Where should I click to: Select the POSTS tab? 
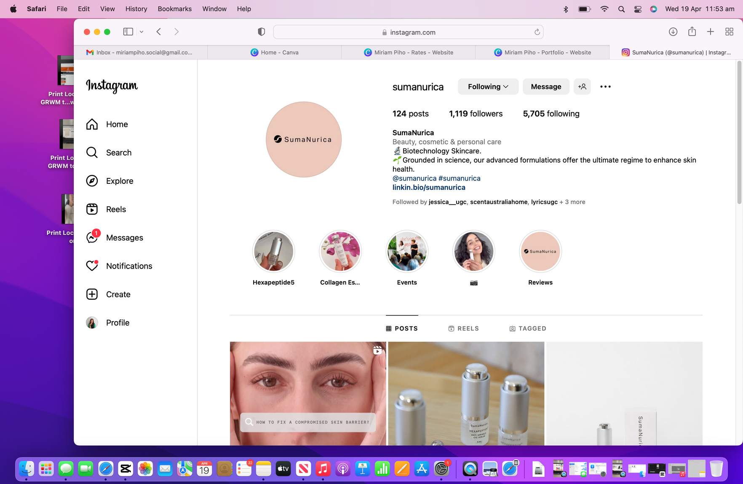pos(402,328)
